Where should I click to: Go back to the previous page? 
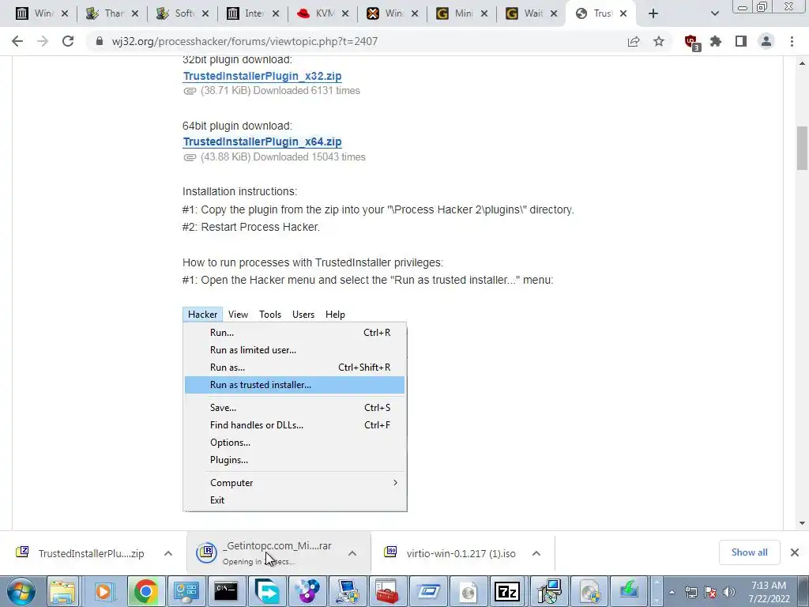[17, 41]
